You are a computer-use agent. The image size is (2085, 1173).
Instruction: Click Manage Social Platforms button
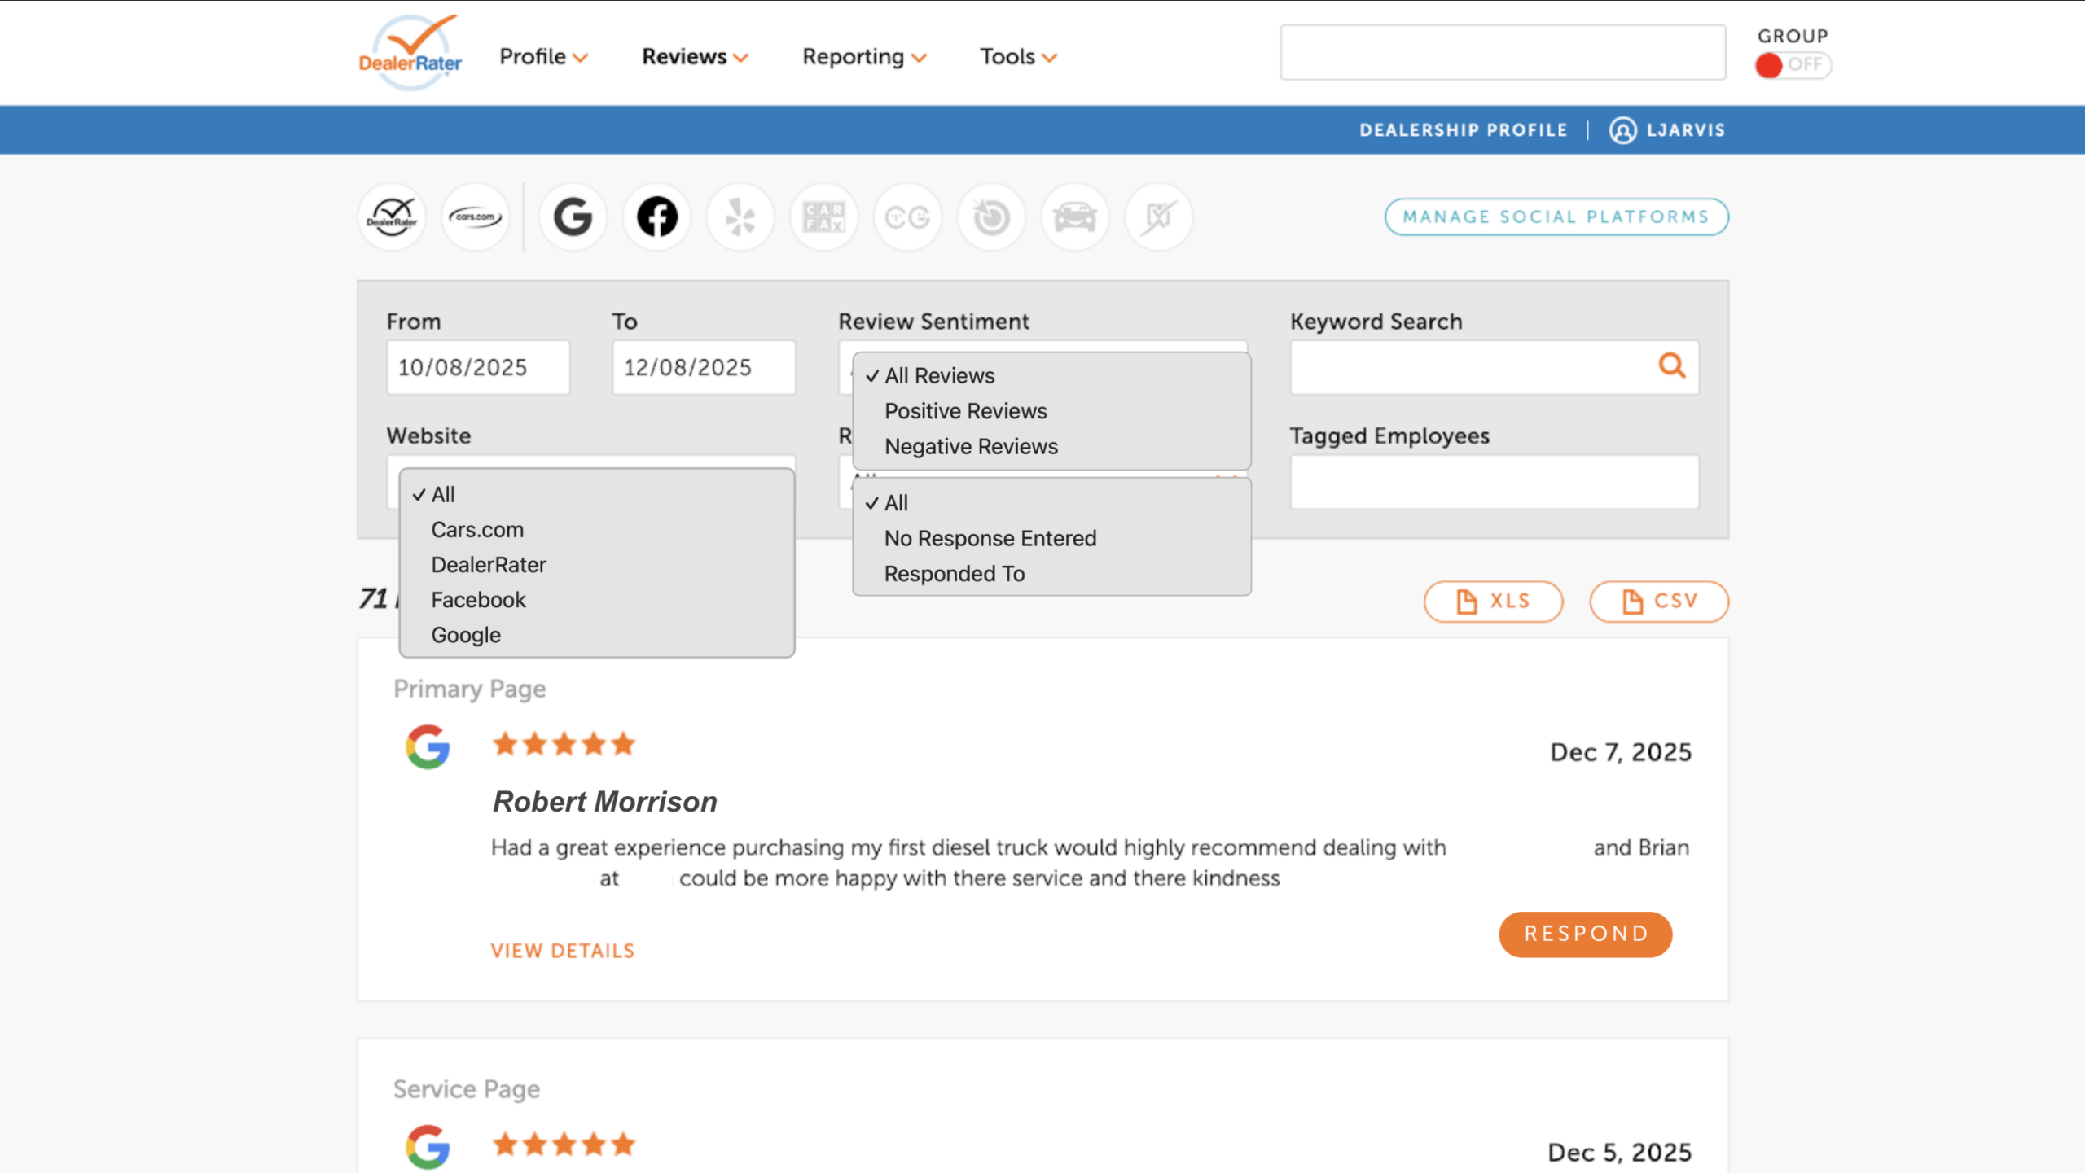point(1556,217)
